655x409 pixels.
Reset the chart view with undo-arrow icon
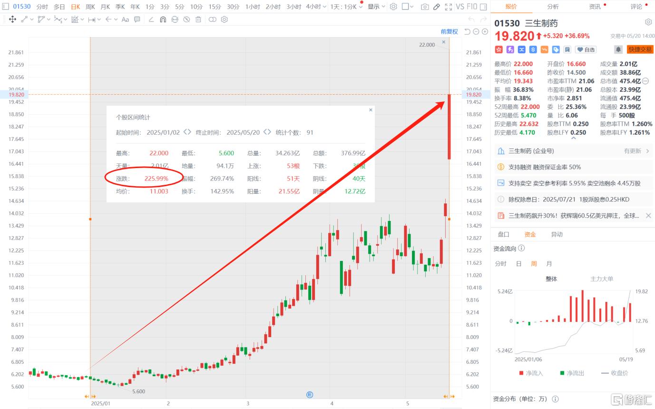(468, 31)
